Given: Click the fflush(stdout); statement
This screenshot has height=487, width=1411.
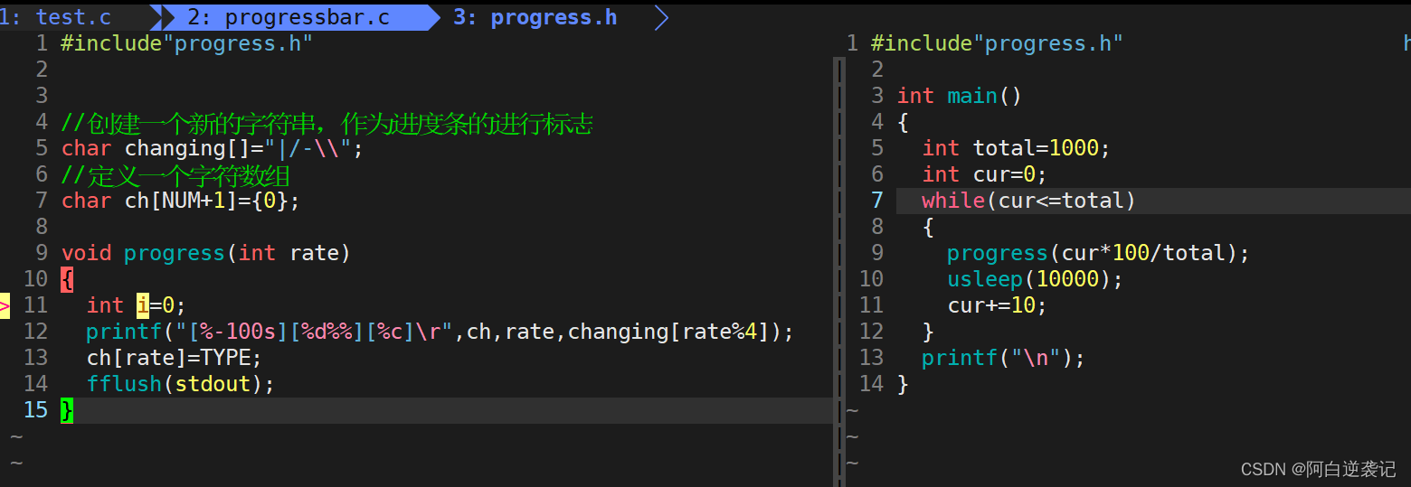Looking at the screenshot, I should [x=181, y=384].
